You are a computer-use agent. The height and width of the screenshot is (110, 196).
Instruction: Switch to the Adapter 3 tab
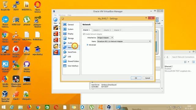tap(107, 30)
